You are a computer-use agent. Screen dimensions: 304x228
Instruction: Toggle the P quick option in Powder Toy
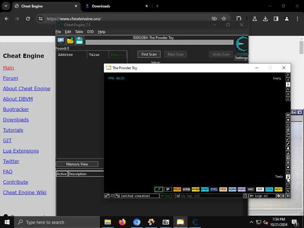[288, 75]
